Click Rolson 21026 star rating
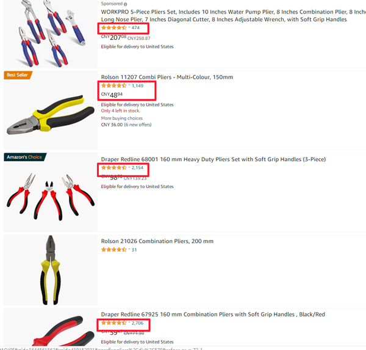The image size is (366, 350). (113, 249)
